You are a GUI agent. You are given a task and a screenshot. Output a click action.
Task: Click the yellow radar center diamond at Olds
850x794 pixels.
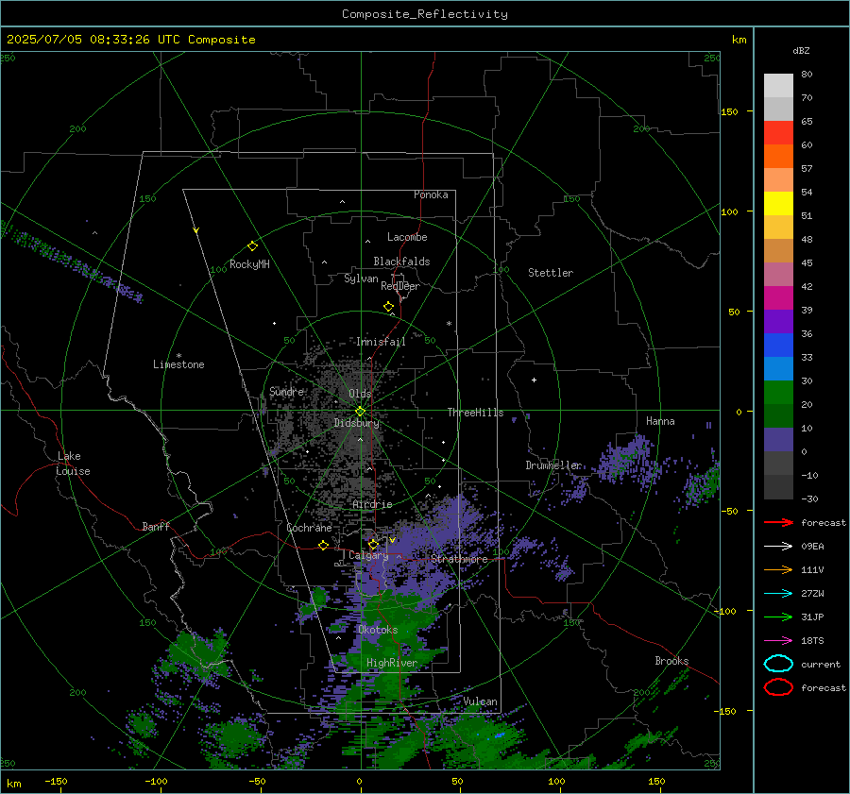(x=360, y=412)
